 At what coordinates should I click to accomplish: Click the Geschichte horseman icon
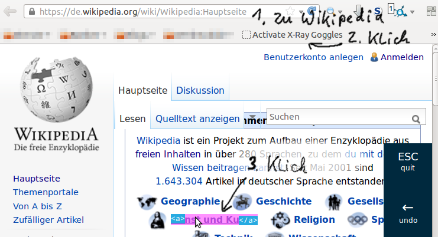coord(242,202)
